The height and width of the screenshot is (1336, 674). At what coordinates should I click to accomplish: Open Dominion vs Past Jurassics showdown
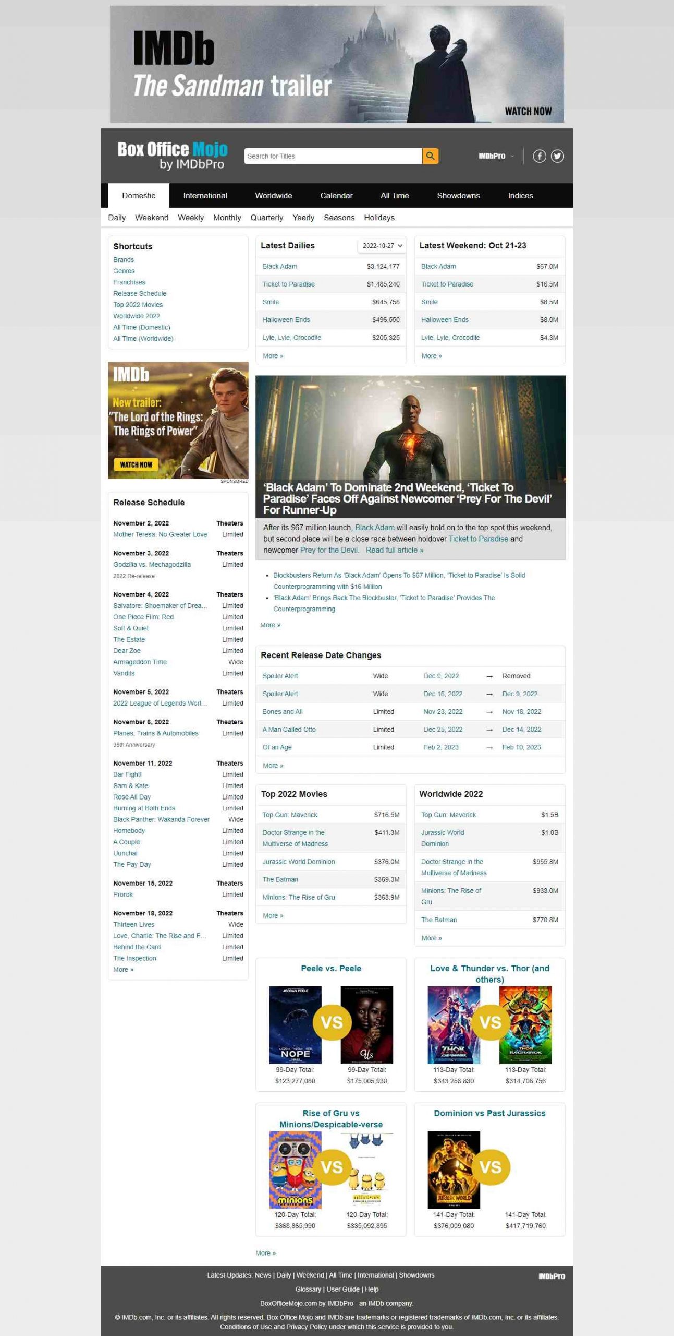click(489, 1113)
